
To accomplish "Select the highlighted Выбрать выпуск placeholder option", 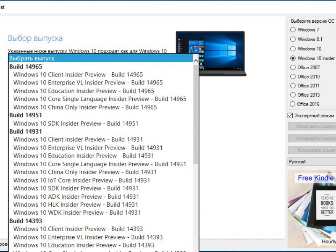I will pos(101,58).
